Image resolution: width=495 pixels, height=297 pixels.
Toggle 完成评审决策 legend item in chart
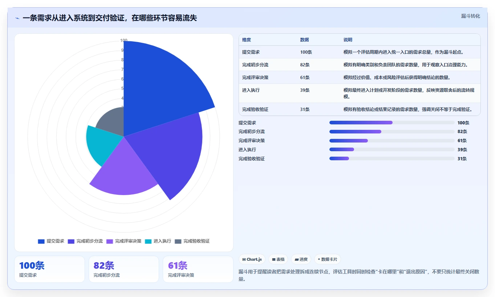tap(124, 241)
